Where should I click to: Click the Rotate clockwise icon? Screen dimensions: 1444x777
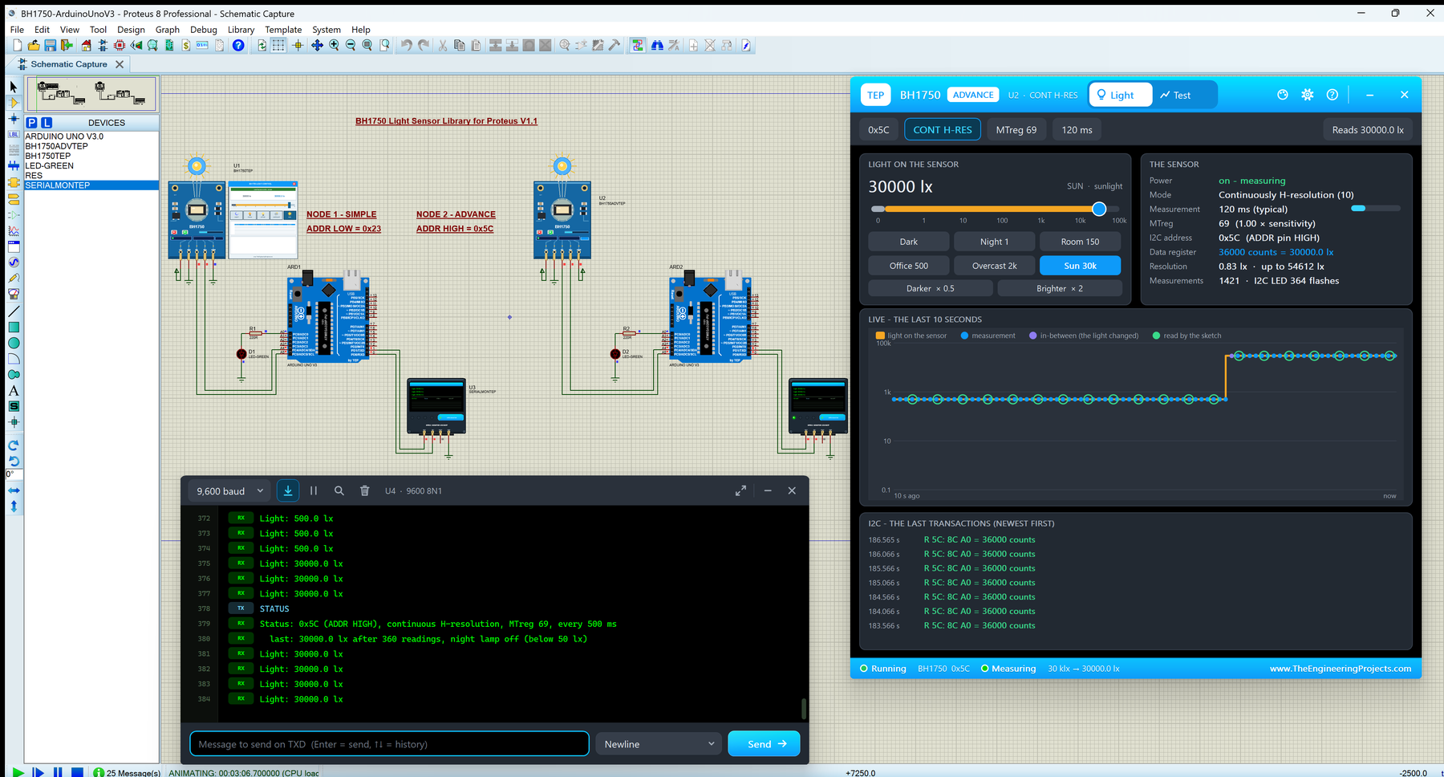14,445
